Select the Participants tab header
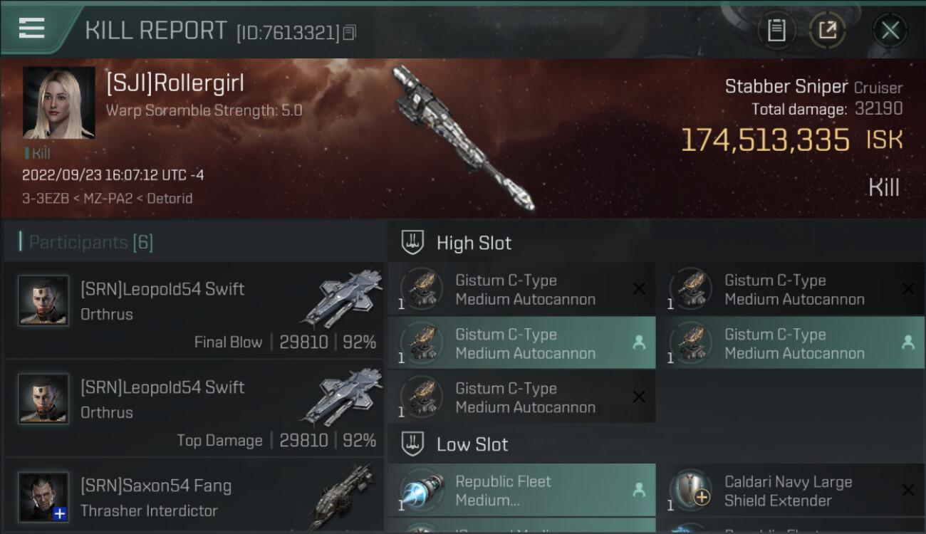The width and height of the screenshot is (926, 534). pos(90,242)
